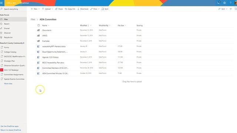Viewport: 237px width, 133px height.
Task: Click the Word icon for accessibilityPPT-Handout
Action: (39, 47)
